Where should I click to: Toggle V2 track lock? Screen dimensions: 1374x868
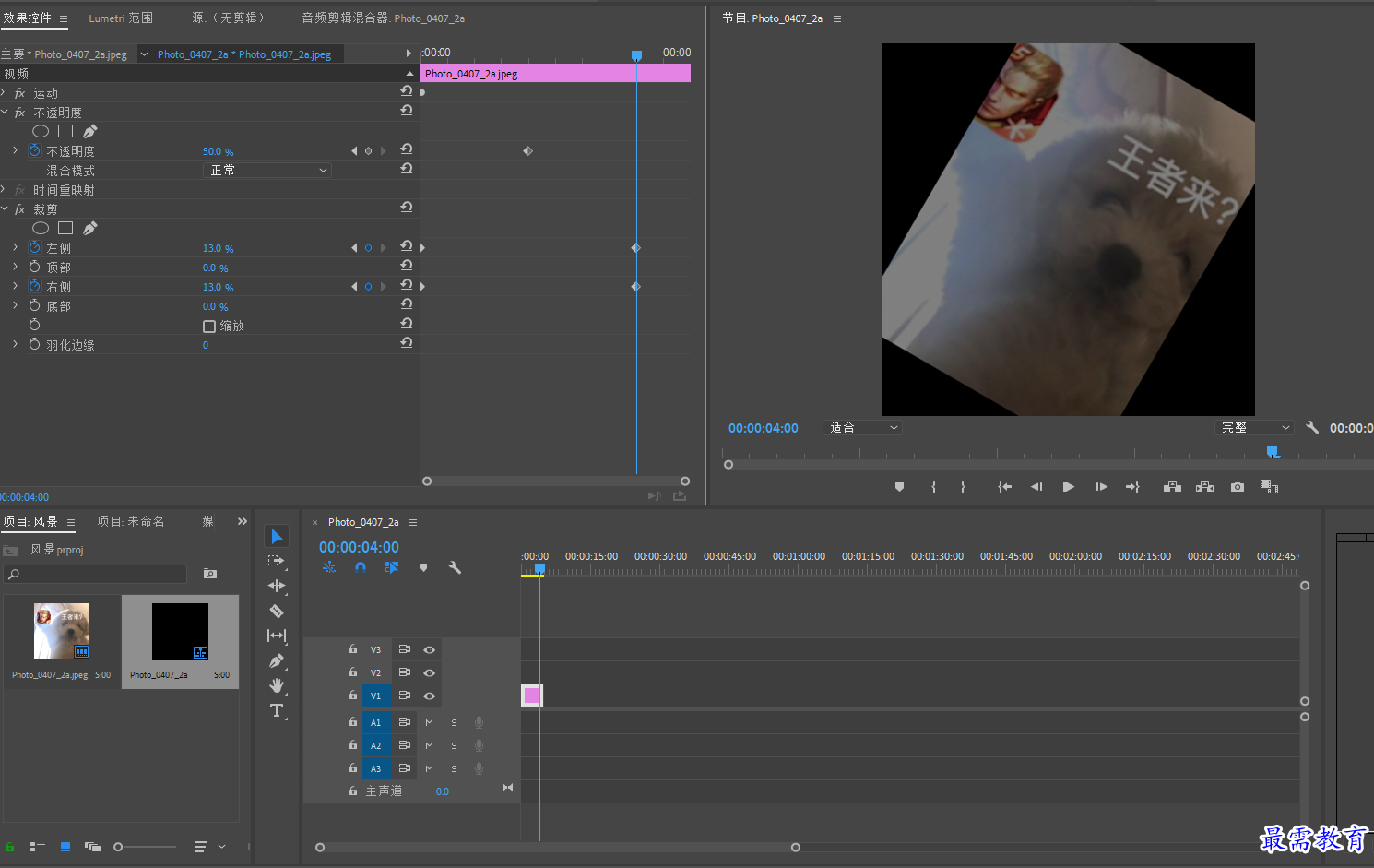tap(353, 672)
